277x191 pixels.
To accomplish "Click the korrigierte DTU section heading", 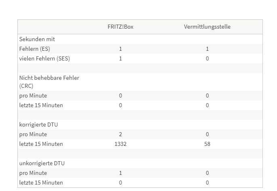I will click(x=38, y=125).
